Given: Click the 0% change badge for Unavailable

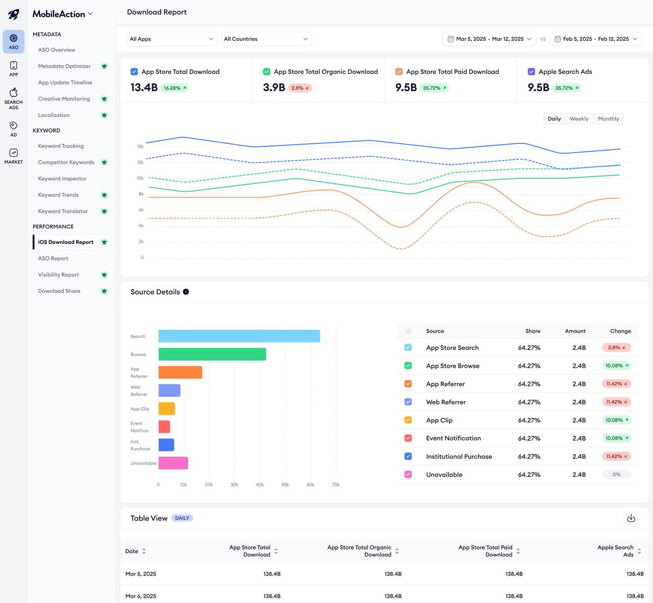Looking at the screenshot, I should [x=617, y=474].
